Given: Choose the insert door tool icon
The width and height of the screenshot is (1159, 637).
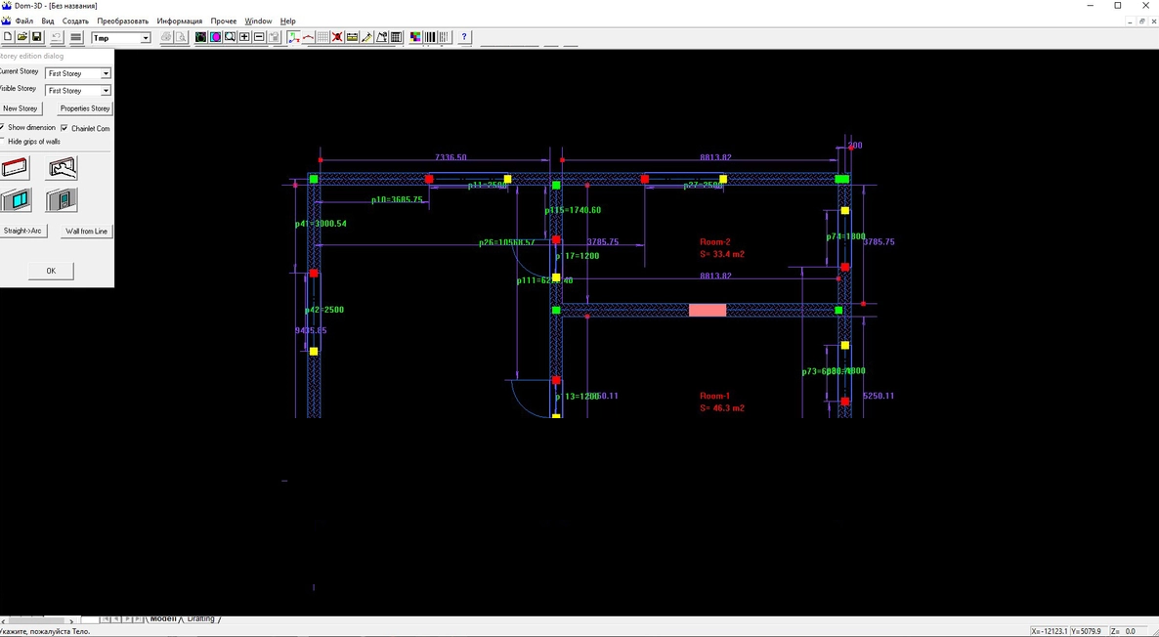Looking at the screenshot, I should 63,199.
